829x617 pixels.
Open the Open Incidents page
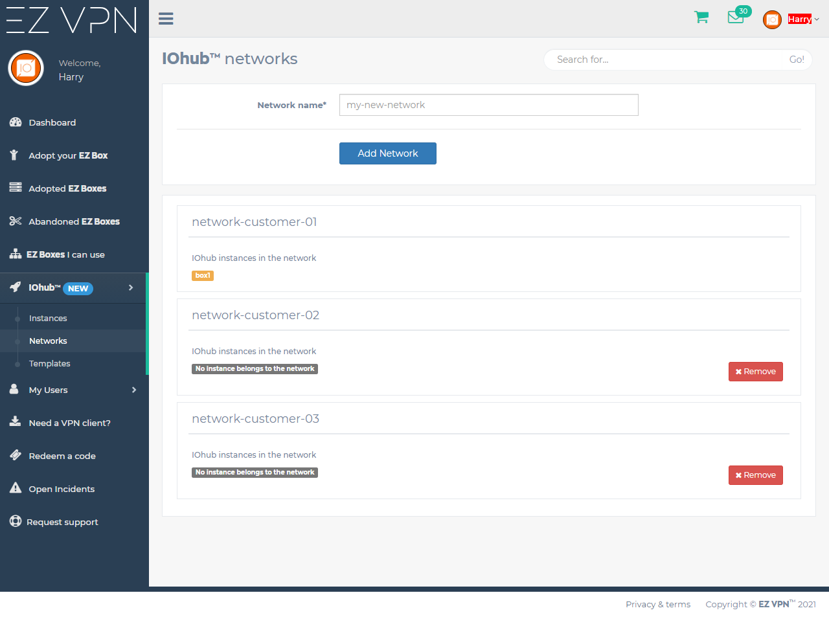tap(62, 489)
